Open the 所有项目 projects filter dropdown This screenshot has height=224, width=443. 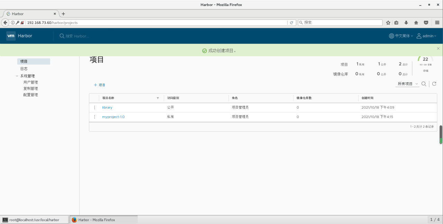click(407, 84)
